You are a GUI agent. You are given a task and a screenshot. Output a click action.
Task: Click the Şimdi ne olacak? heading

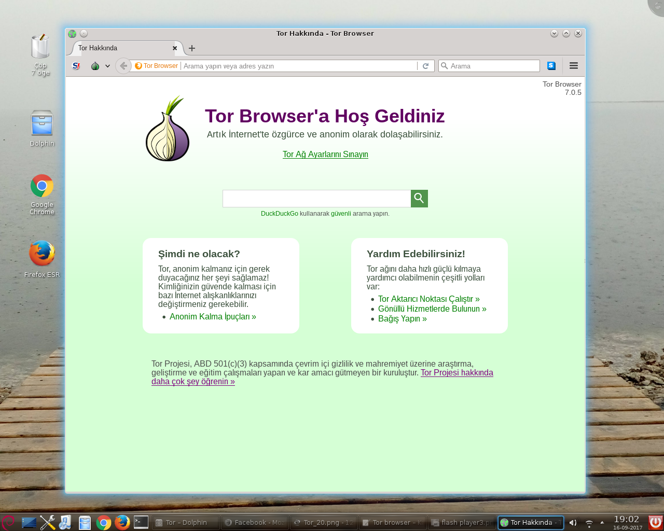(x=199, y=254)
